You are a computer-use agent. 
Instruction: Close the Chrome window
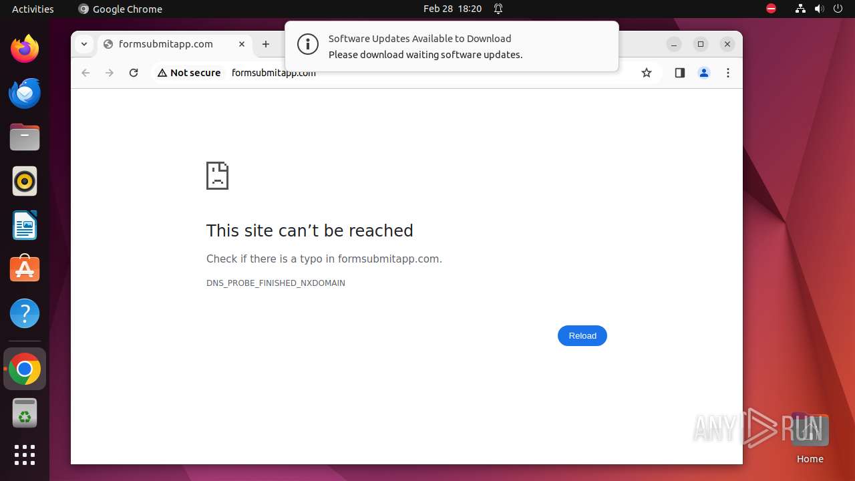point(727,44)
